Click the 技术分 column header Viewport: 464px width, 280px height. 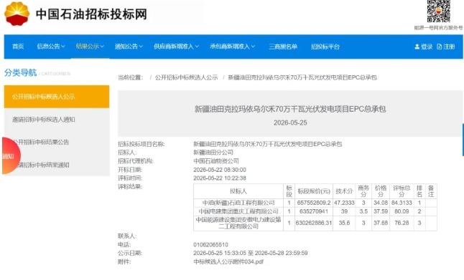tap(344, 191)
